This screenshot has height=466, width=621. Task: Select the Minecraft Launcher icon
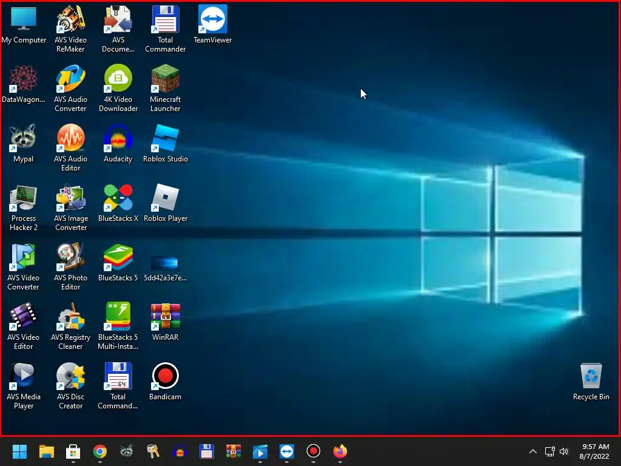[165, 89]
